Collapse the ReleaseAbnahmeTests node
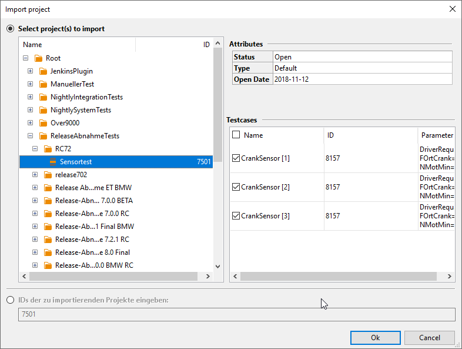 click(x=31, y=136)
